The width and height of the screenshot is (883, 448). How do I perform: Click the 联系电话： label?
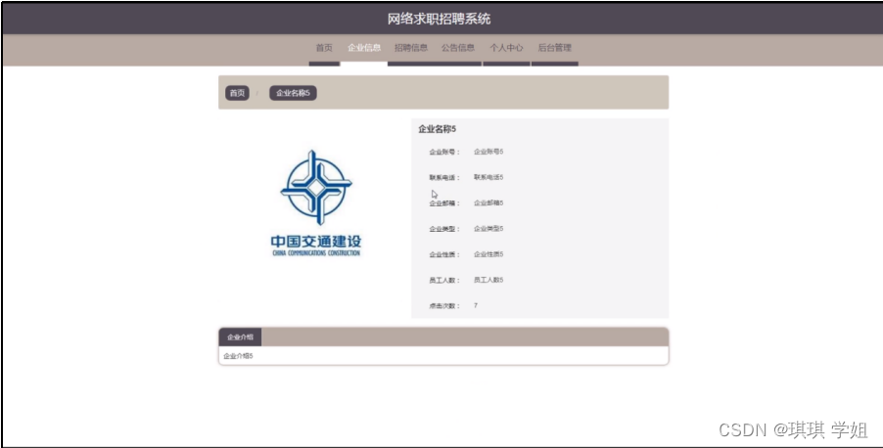tap(444, 177)
